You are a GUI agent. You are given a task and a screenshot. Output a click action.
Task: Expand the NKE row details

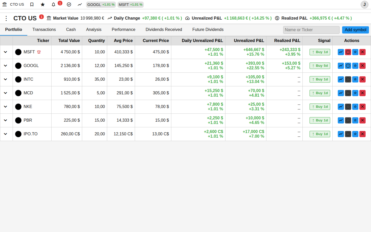coord(5,107)
